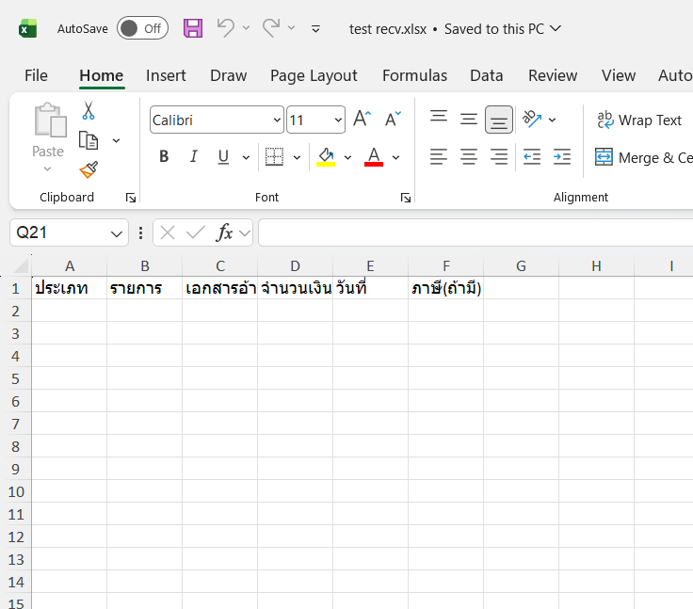The image size is (693, 609).
Task: Click the Paste clipboard icon
Action: coord(50,120)
